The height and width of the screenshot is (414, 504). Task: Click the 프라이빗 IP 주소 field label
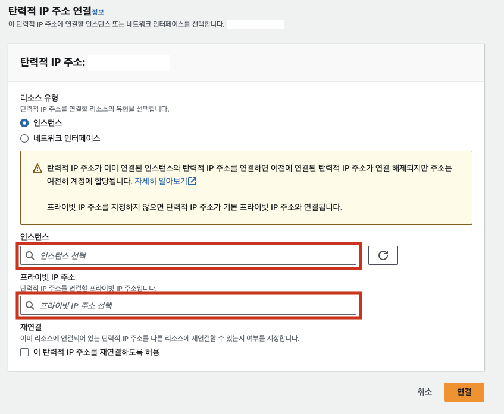point(48,277)
